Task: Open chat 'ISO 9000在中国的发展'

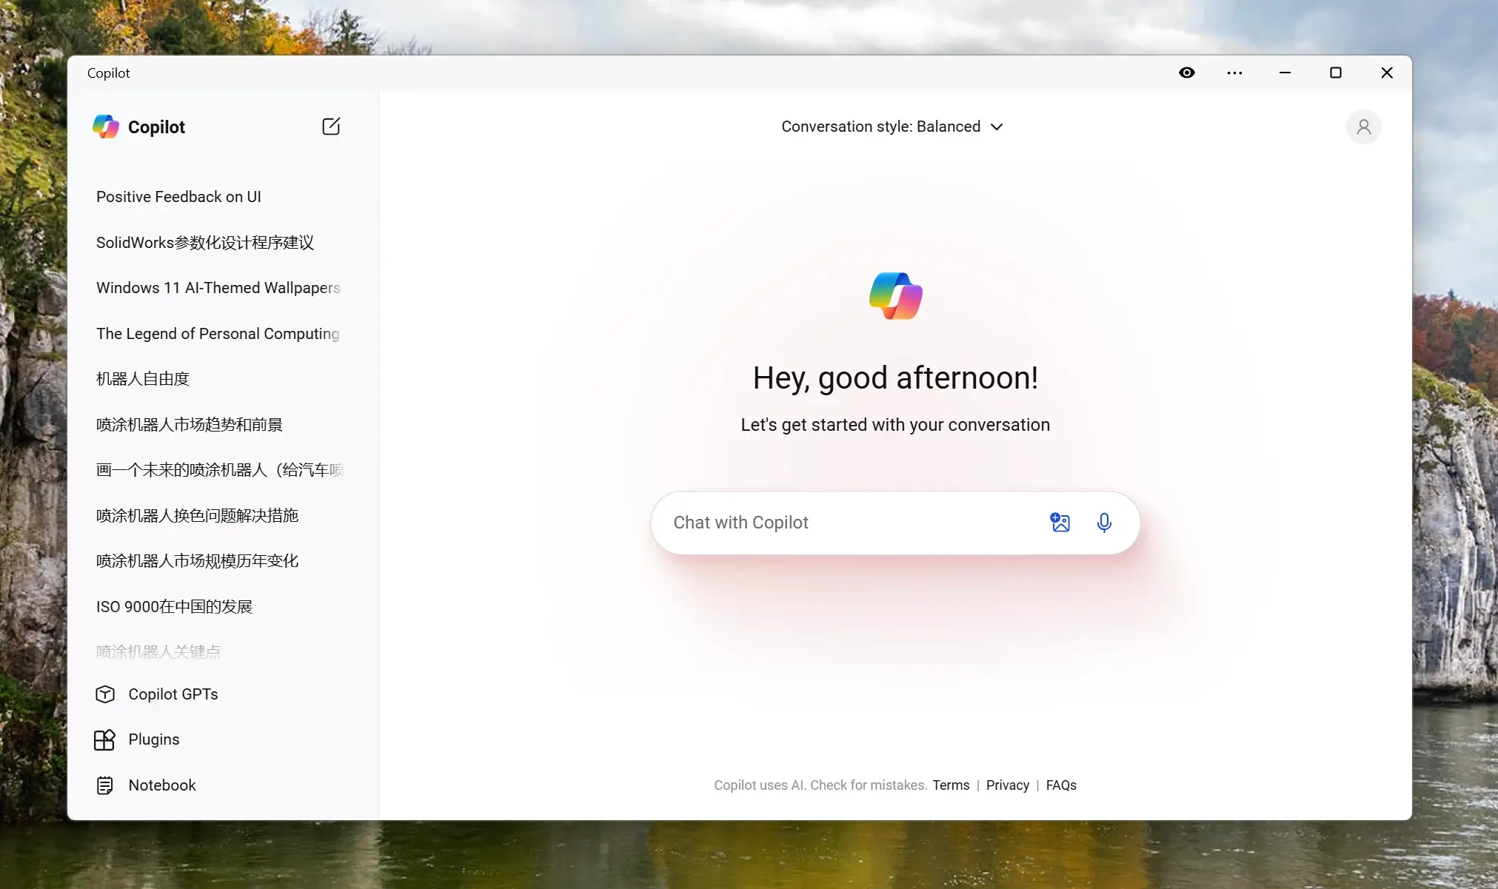Action: tap(174, 607)
